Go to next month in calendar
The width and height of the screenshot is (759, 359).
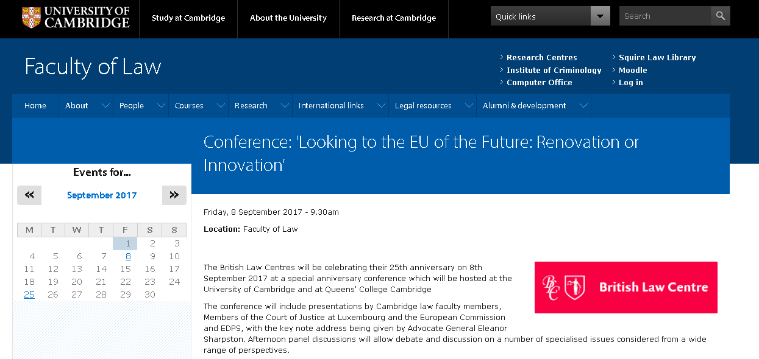(174, 195)
